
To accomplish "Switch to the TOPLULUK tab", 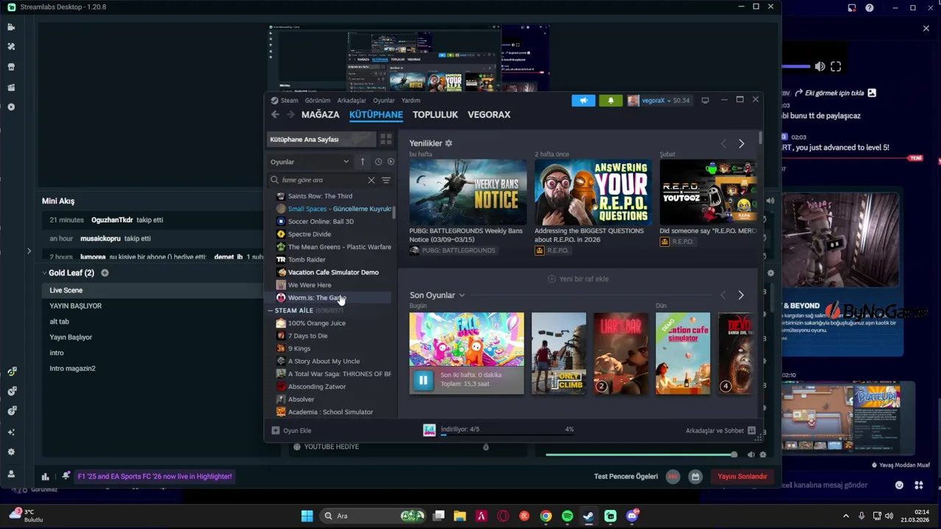I will pos(435,115).
